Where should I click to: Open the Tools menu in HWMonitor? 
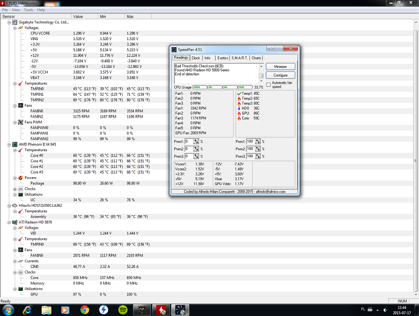click(x=29, y=10)
